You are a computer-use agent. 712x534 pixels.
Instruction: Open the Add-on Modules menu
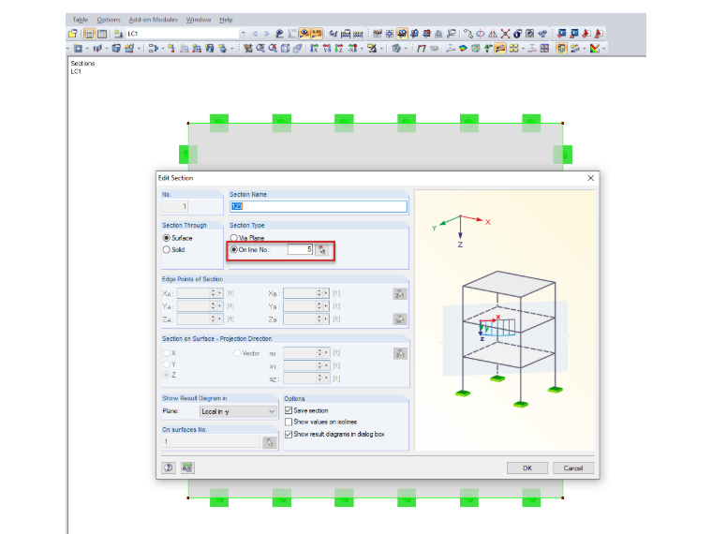click(153, 20)
